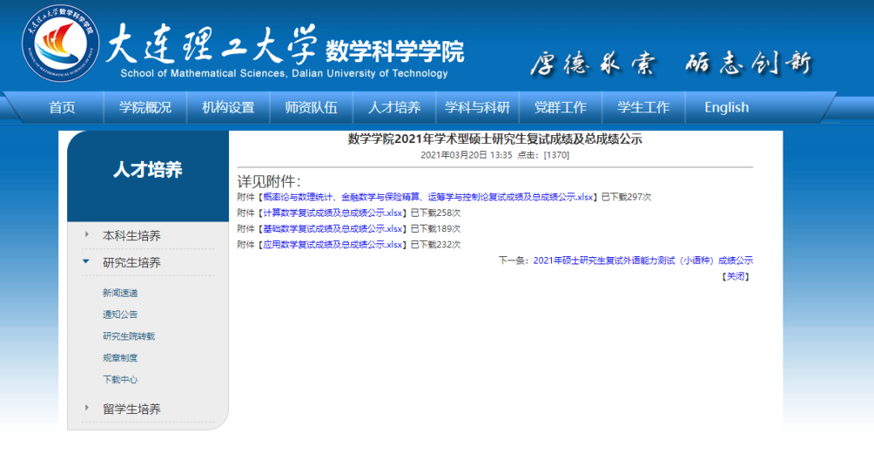Open 人才培养 in the top navigation

[394, 108]
